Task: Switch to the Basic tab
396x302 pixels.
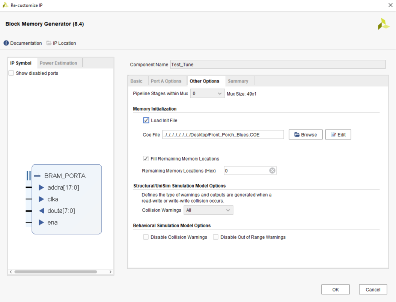Action: pos(137,81)
